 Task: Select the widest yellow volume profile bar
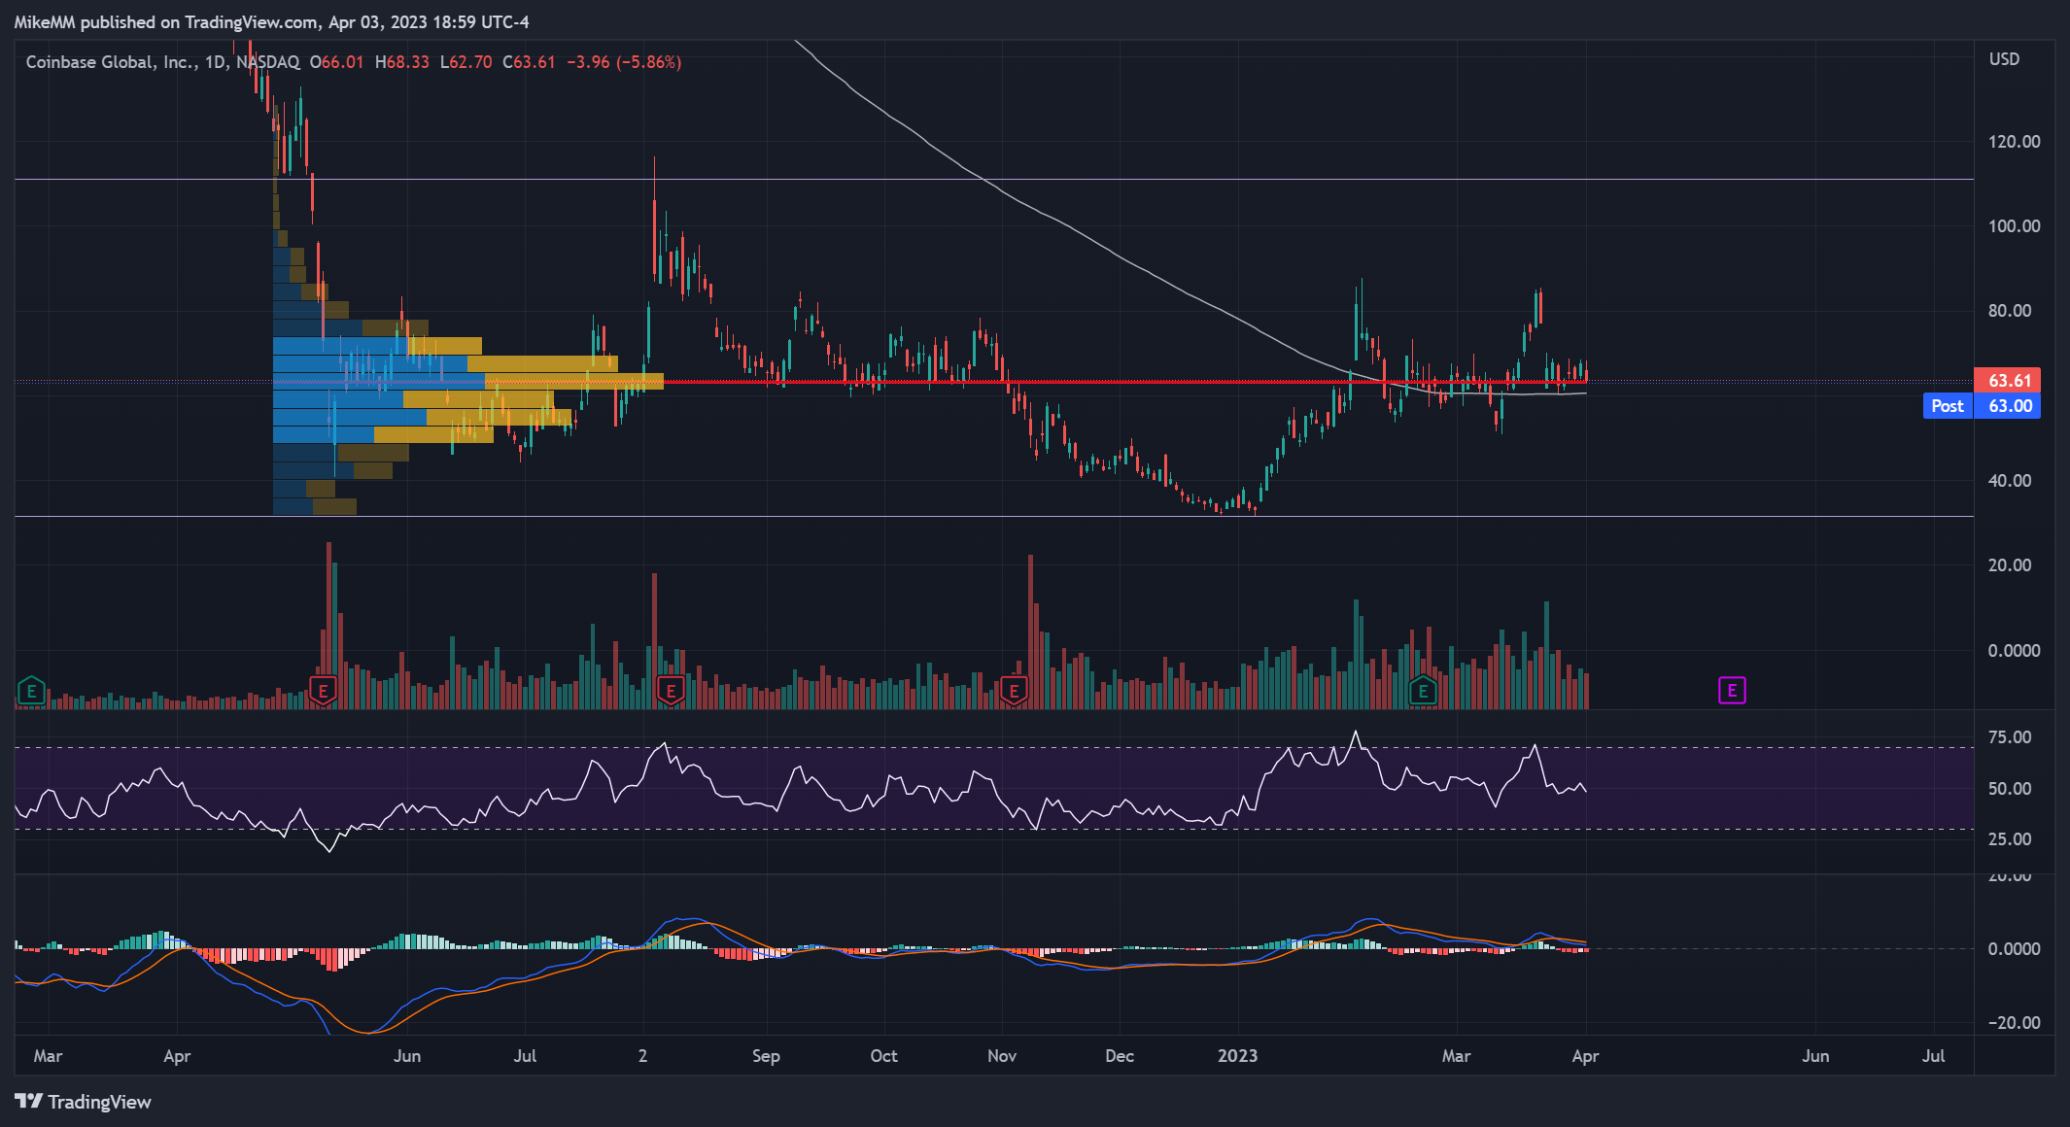(x=573, y=382)
